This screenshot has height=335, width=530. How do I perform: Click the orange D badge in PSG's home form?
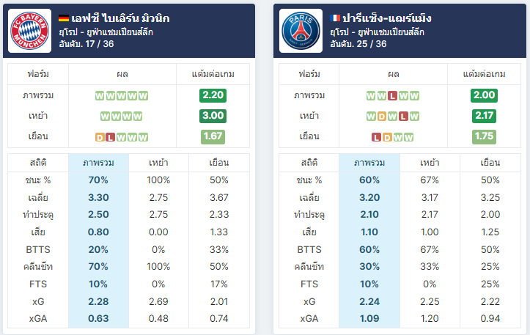382,117
